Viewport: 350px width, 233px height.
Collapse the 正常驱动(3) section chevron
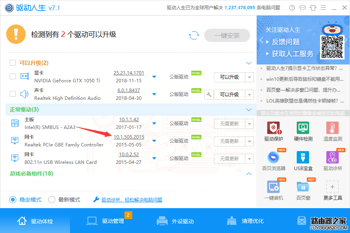pos(249,110)
